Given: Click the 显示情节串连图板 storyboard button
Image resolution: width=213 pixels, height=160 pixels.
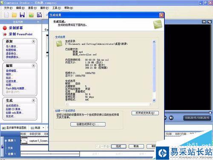Looking at the screenshot, I should (x=14, y=128).
